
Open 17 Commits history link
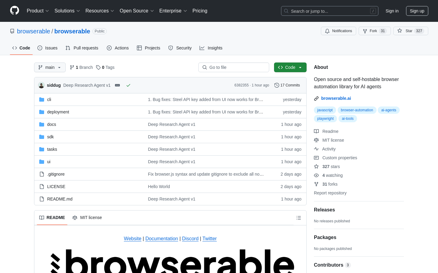coord(287,85)
